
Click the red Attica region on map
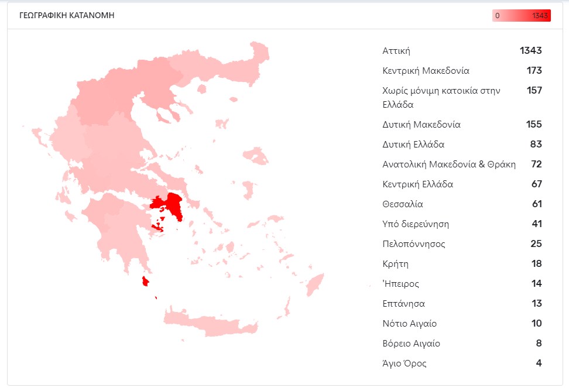[174, 205]
